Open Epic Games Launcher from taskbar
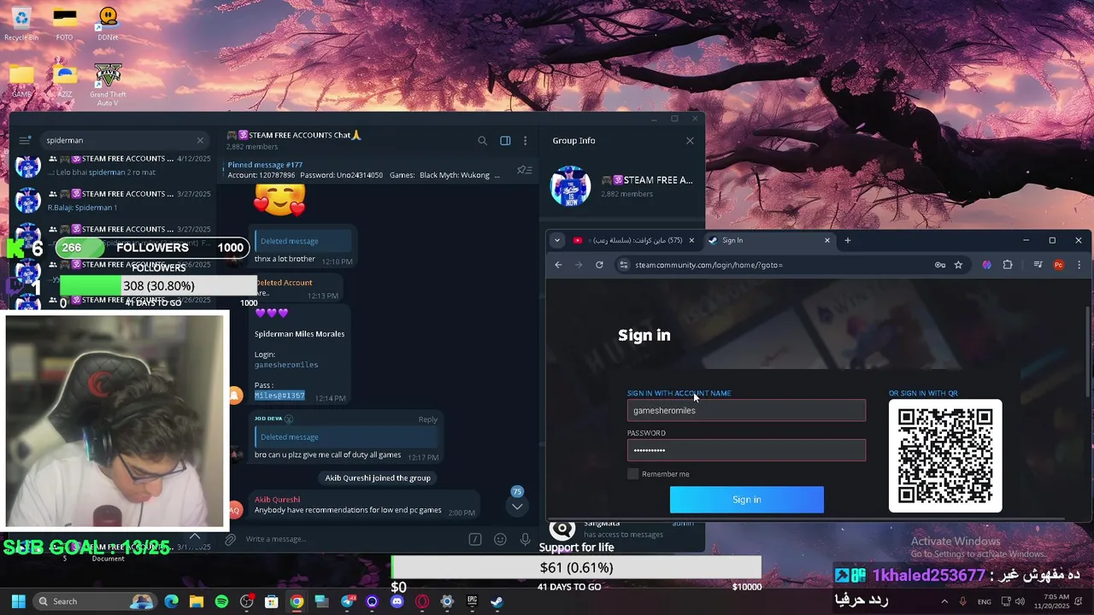This screenshot has width=1094, height=615. [x=472, y=601]
